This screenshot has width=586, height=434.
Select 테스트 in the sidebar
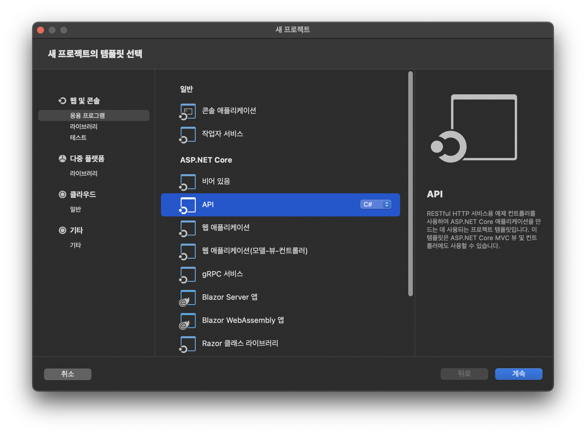(78, 137)
